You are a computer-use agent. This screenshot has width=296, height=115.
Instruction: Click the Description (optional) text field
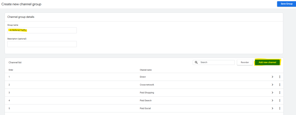[x=42, y=44]
